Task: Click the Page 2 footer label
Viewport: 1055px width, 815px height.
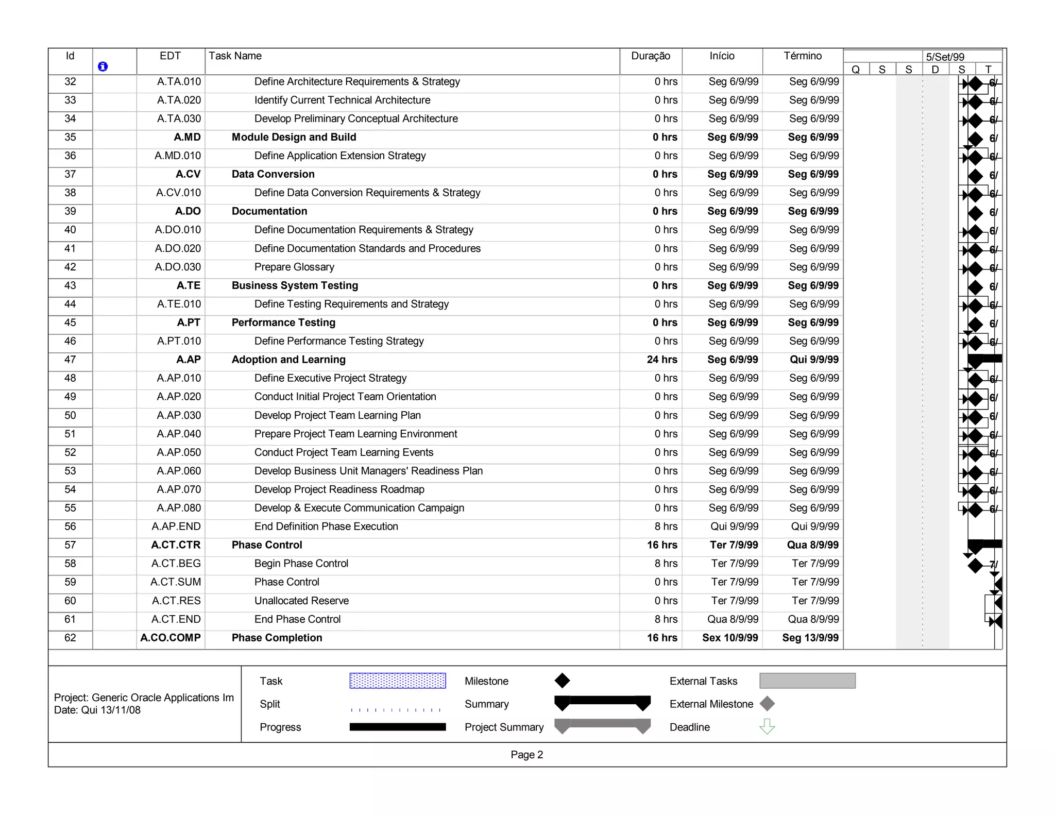Action: click(x=526, y=755)
